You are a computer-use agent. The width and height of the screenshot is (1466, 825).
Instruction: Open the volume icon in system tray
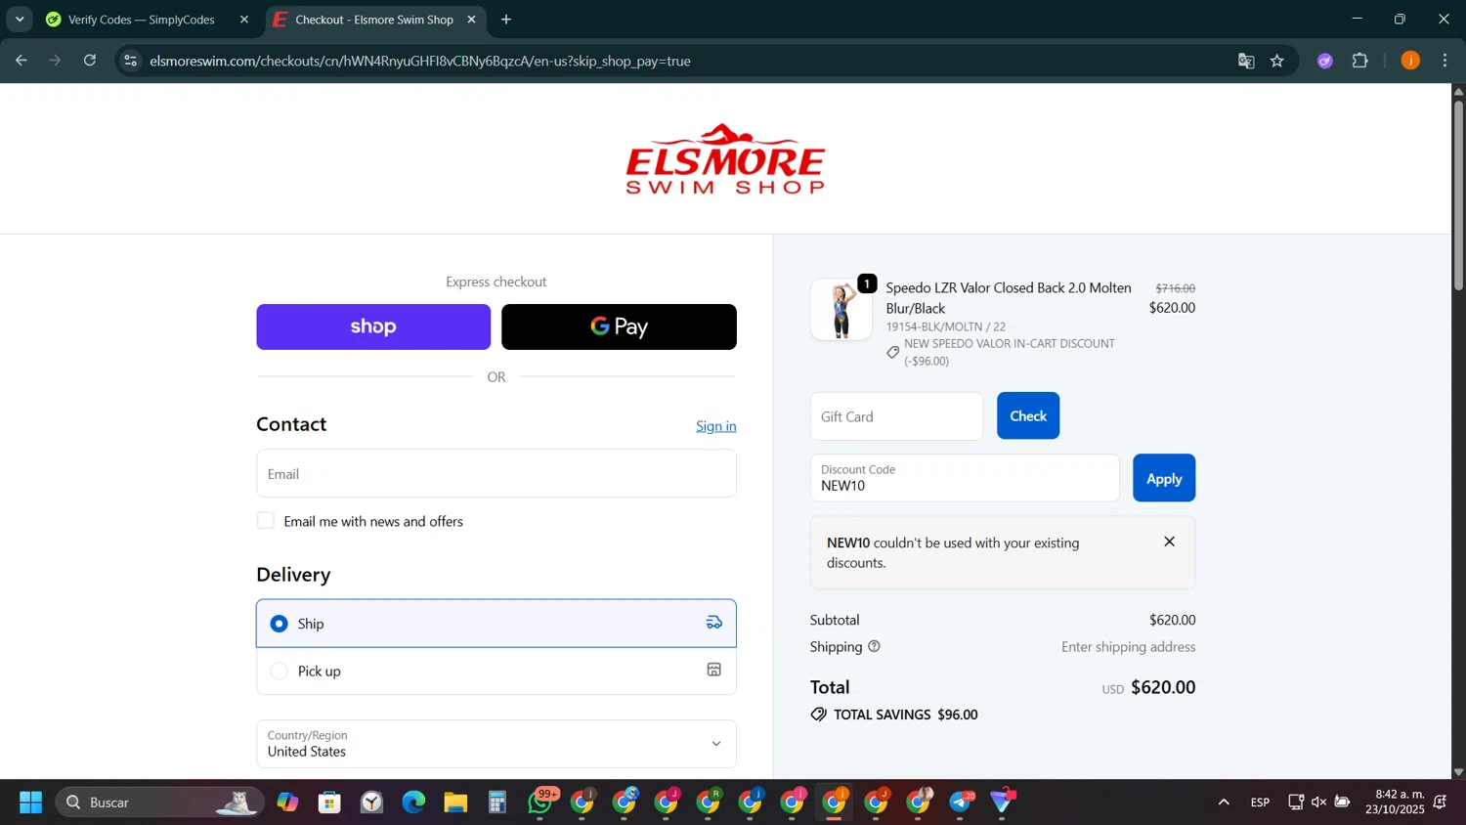coord(1318,803)
